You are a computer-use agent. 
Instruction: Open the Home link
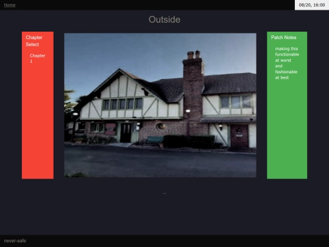pyautogui.click(x=10, y=5)
